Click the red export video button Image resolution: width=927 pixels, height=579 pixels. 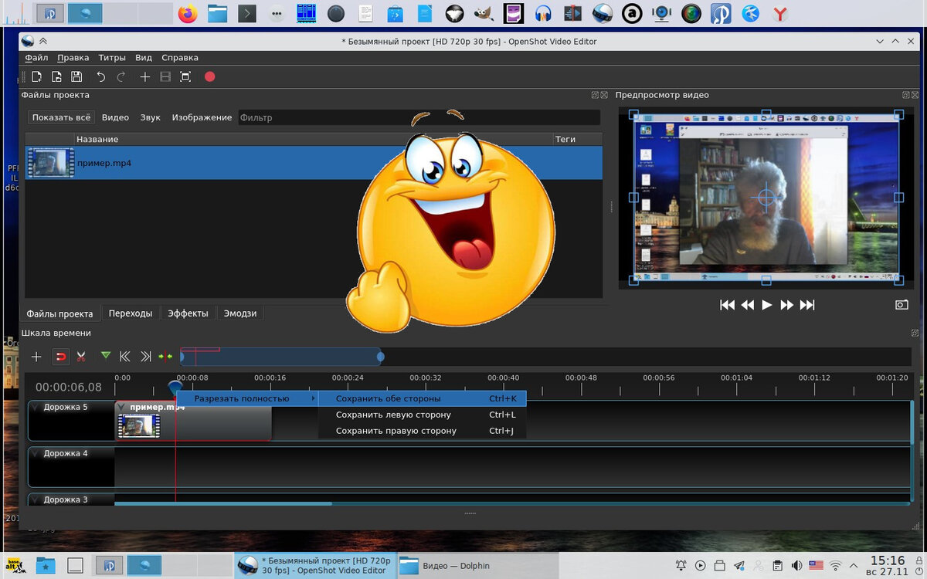(x=209, y=76)
